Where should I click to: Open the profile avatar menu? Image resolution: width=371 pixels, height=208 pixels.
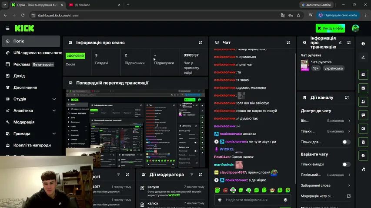click(355, 28)
